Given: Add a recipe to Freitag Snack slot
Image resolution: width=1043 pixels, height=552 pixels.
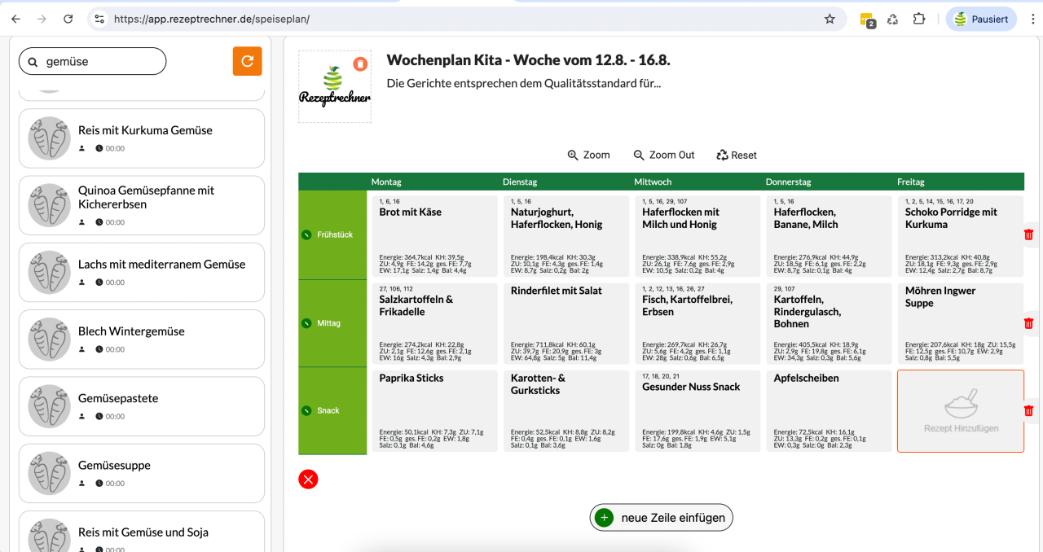Looking at the screenshot, I should [x=960, y=410].
